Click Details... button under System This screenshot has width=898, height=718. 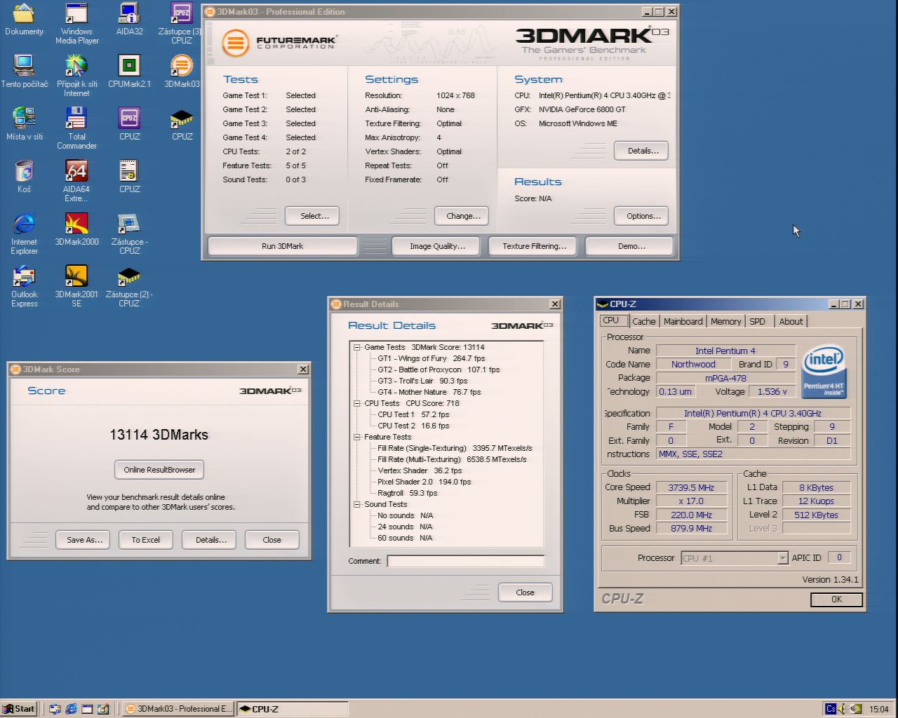[643, 151]
